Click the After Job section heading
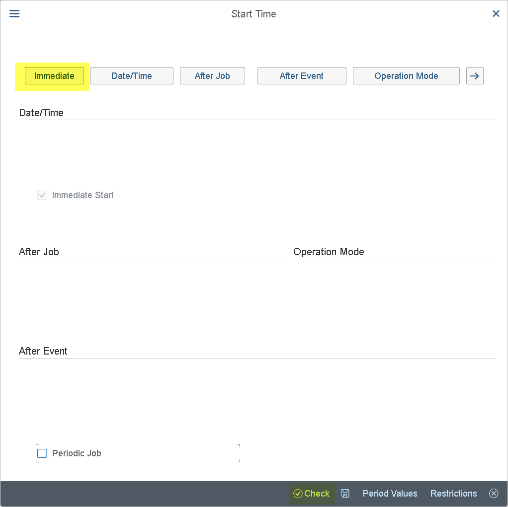 tap(39, 252)
